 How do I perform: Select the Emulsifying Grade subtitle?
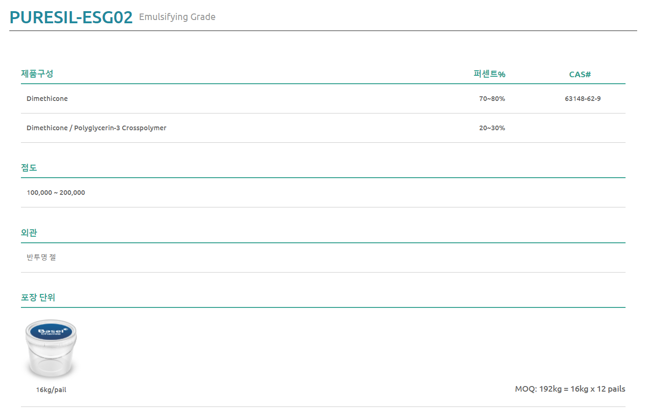point(177,17)
